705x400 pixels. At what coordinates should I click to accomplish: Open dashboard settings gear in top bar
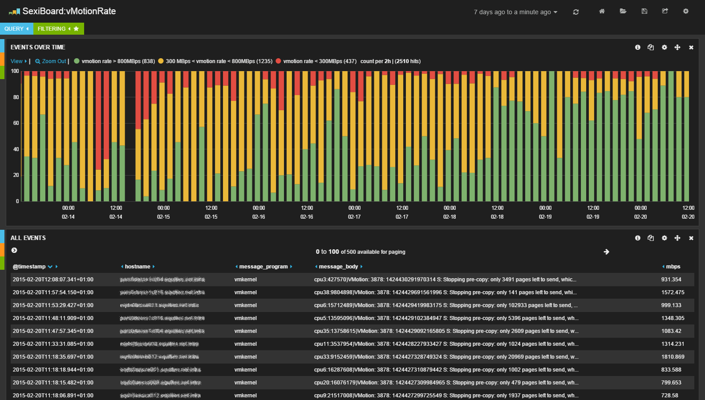coord(686,11)
